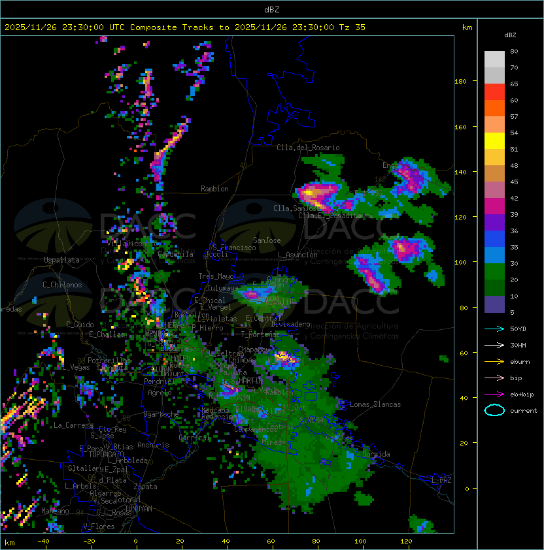
Task: Click the 'Potrerillos' map label
Action: point(109,361)
